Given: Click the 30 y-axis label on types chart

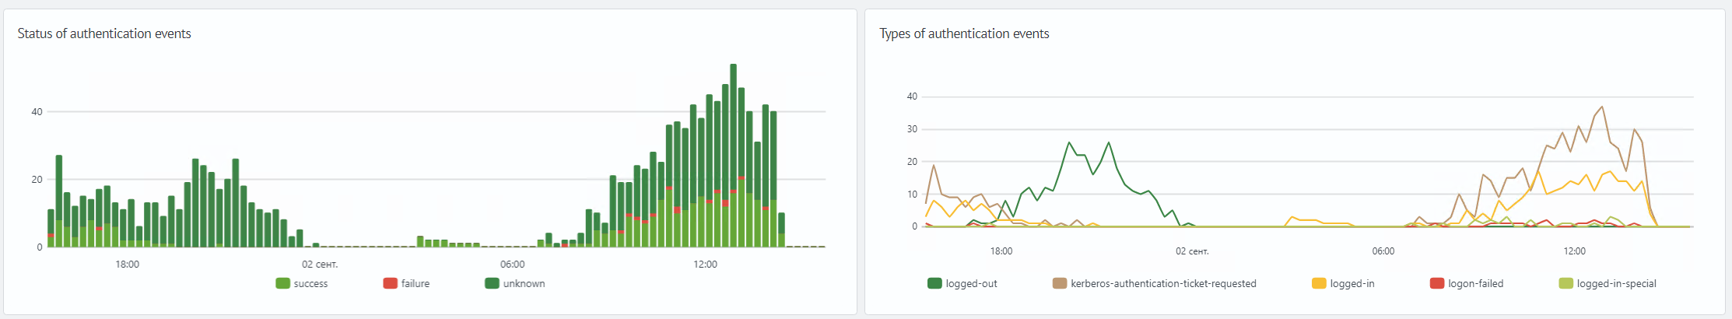Looking at the screenshot, I should coord(912,129).
